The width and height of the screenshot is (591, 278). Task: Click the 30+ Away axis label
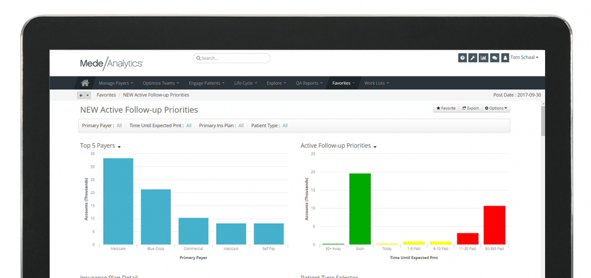[x=333, y=249]
